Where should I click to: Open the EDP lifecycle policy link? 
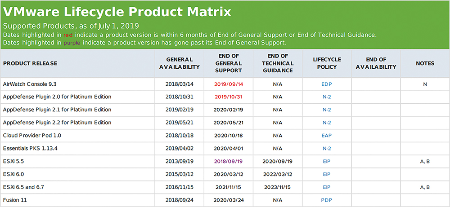327,84
